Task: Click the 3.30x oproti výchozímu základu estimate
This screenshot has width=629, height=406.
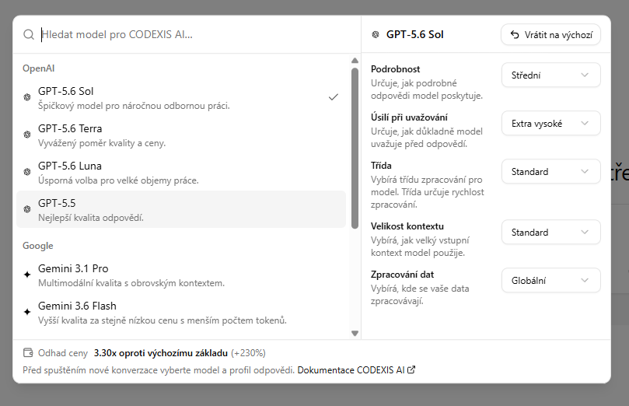Action: (x=161, y=353)
